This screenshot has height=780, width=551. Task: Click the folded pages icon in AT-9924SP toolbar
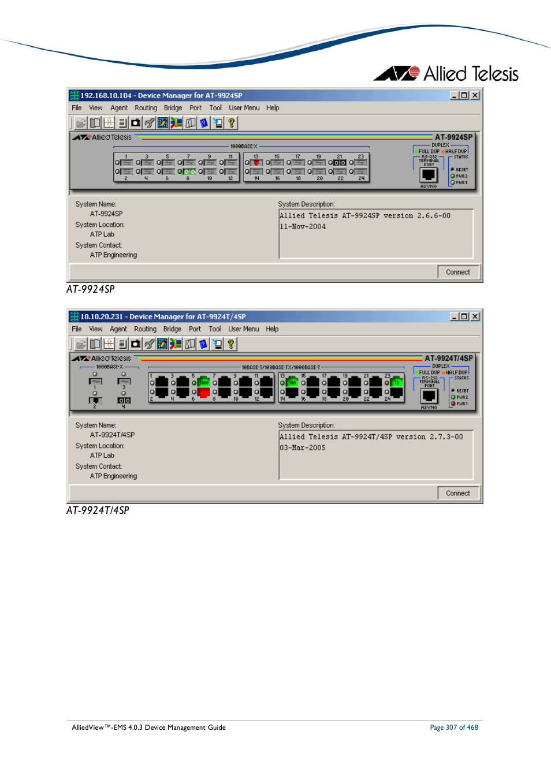[x=191, y=123]
